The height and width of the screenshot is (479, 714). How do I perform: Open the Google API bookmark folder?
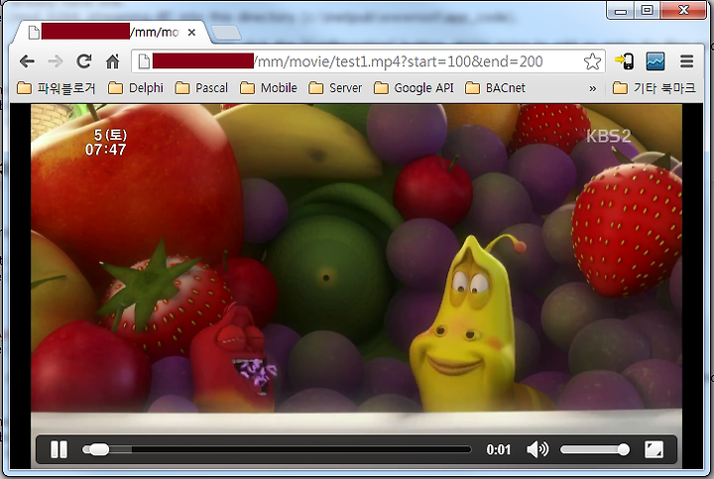point(414,88)
